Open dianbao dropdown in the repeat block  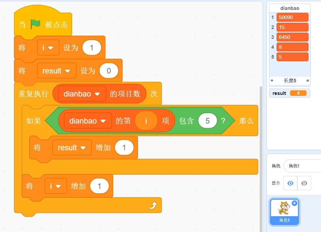pos(82,94)
